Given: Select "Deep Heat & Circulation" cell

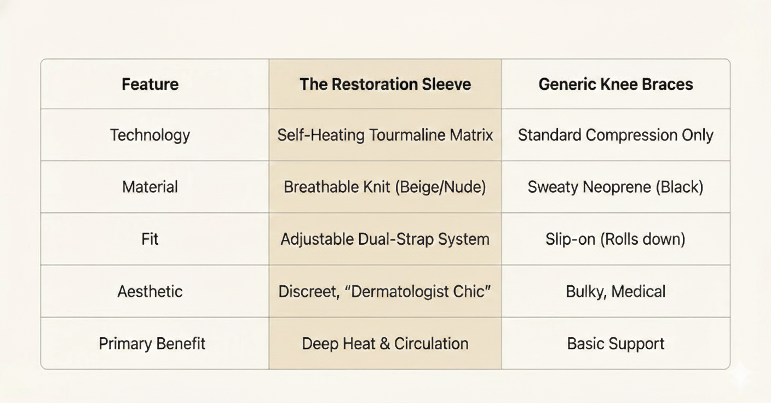Looking at the screenshot, I should [x=385, y=344].
